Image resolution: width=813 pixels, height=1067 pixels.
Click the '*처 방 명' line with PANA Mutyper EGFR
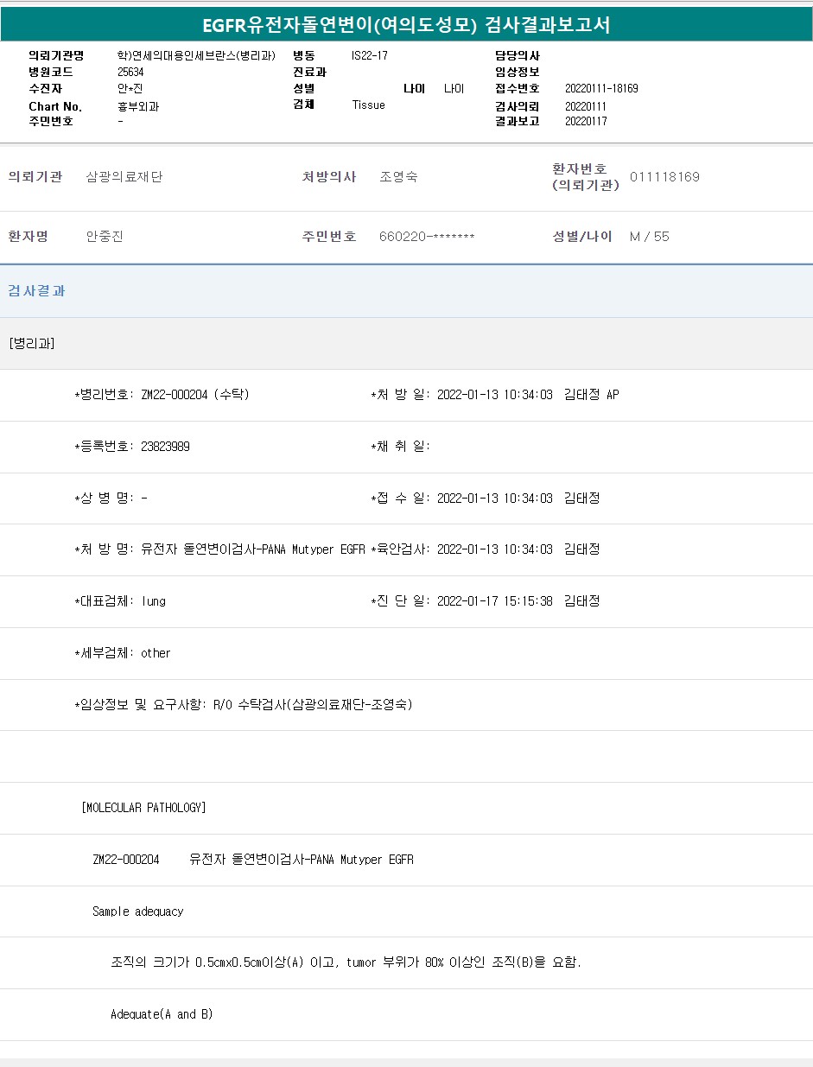219,549
